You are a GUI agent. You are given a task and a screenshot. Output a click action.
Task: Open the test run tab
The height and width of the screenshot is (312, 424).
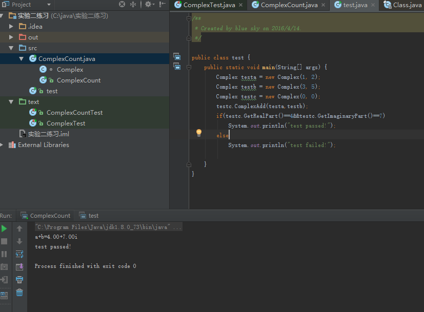point(89,216)
